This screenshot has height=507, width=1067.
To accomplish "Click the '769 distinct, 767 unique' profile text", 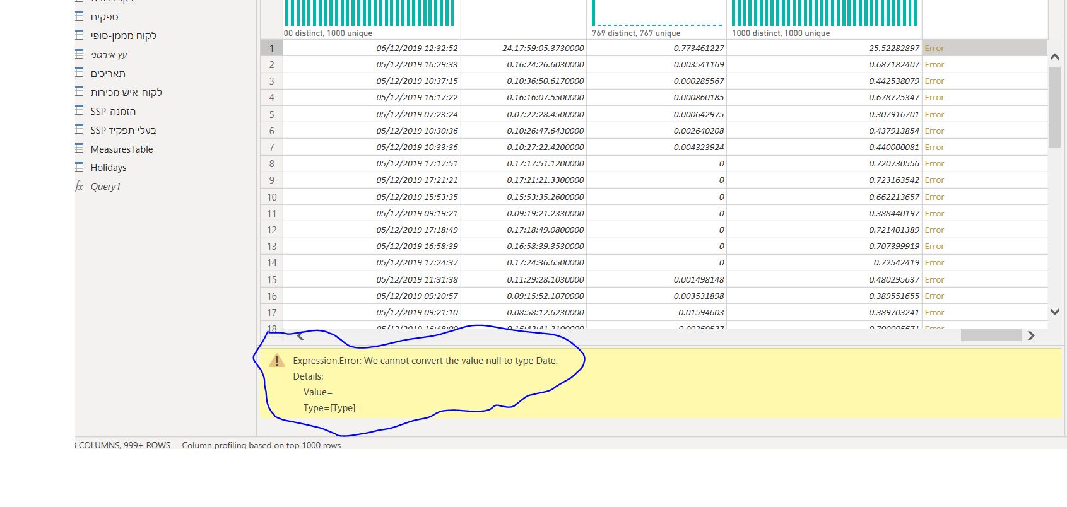I will [x=636, y=33].
